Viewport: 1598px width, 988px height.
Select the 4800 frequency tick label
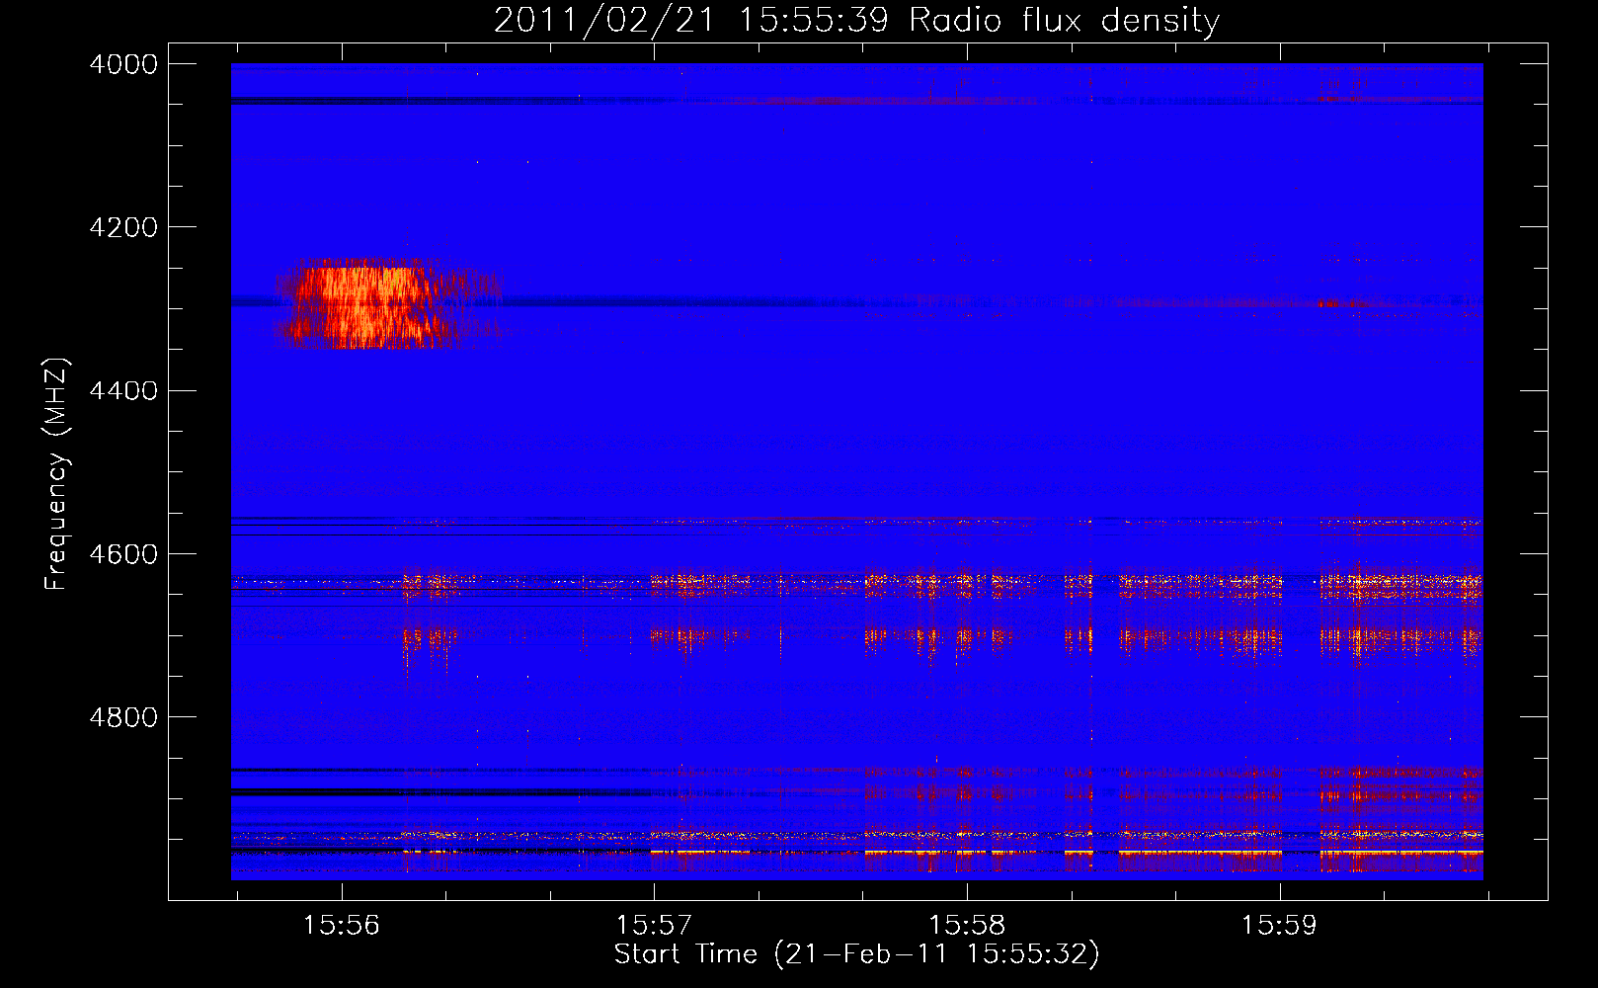point(123,717)
